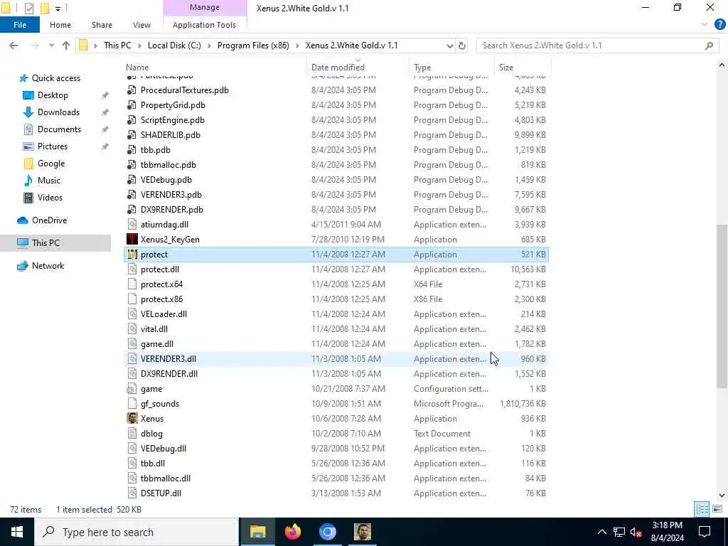Click the scrollbar down arrow

click(x=722, y=495)
